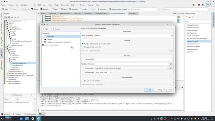This screenshot has width=215, height=121.
Task: Remove the selected external script red icon
Action: point(193,17)
